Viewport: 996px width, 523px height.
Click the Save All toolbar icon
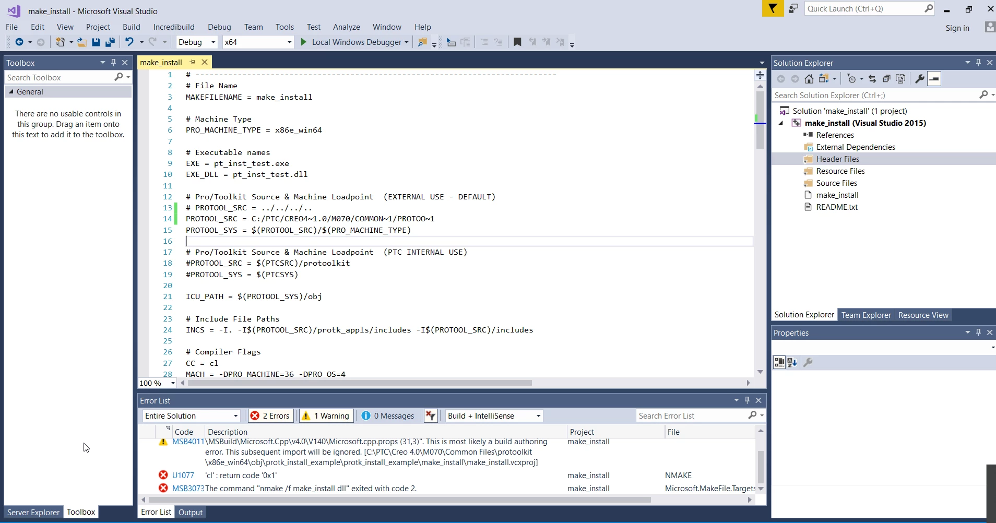110,42
